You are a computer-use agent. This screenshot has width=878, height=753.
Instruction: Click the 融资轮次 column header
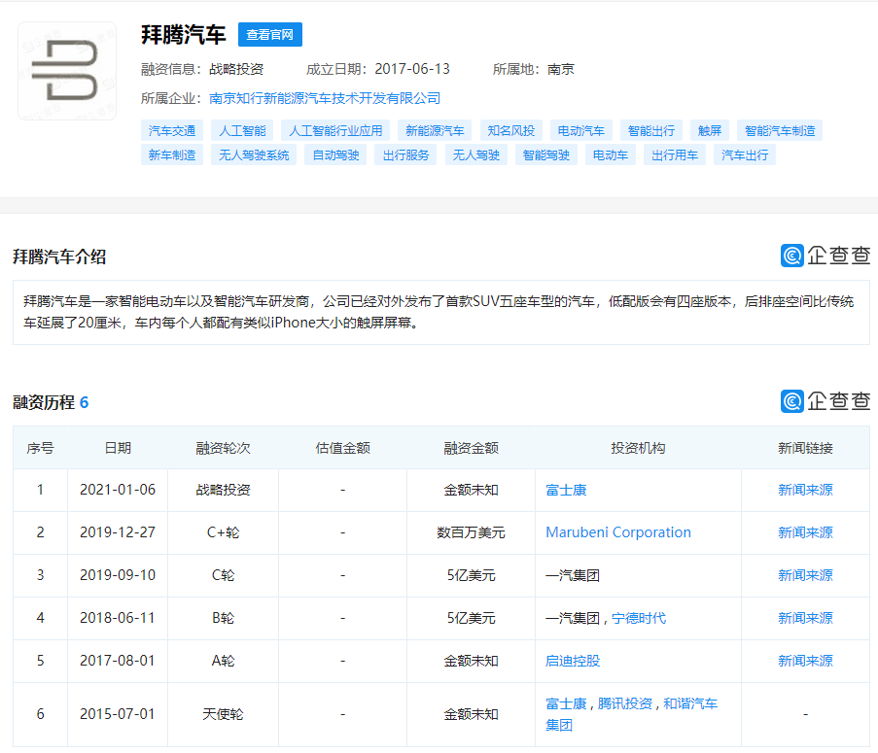click(x=223, y=448)
